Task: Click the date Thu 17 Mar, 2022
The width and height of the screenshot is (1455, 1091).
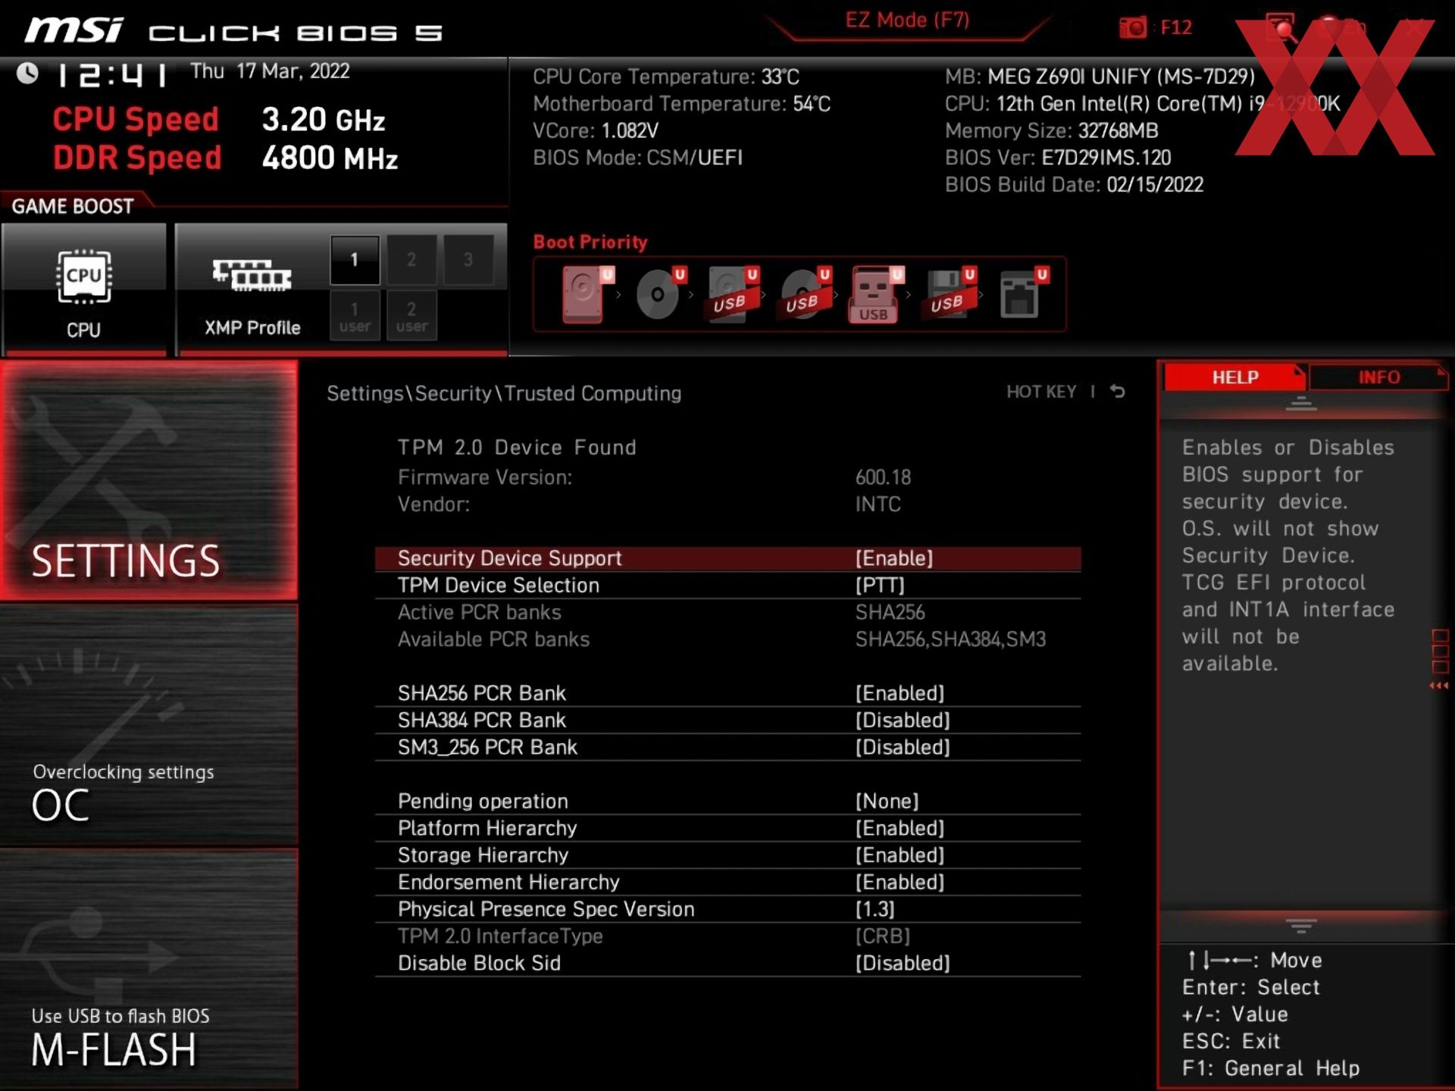Action: 270,71
